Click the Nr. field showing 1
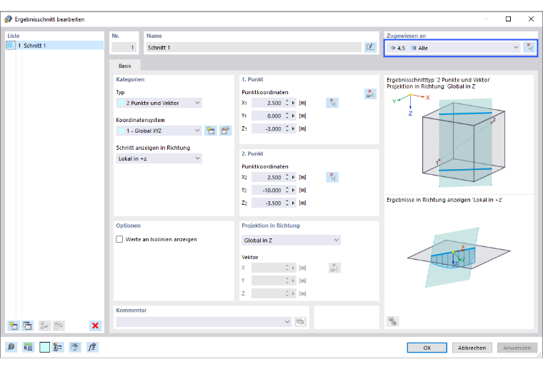The width and height of the screenshot is (543, 369). [124, 47]
